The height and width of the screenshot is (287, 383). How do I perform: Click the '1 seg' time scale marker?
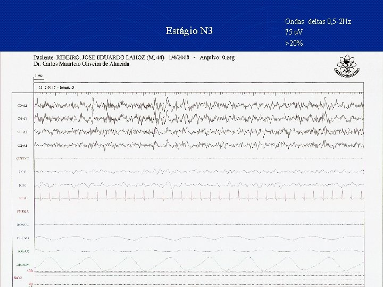(39, 75)
